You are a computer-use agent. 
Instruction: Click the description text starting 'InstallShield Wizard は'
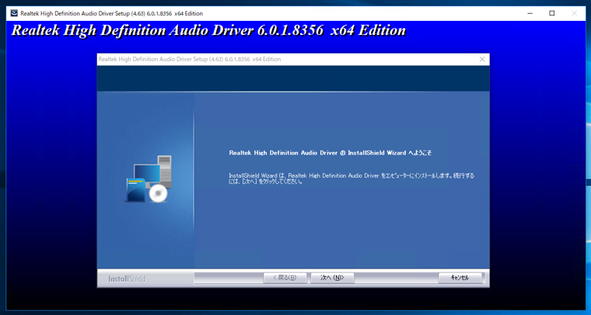(x=351, y=178)
